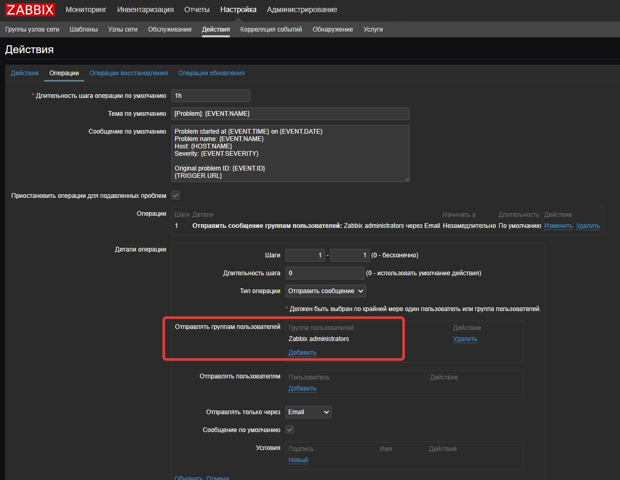Switch to the Действие tab

tap(25, 73)
